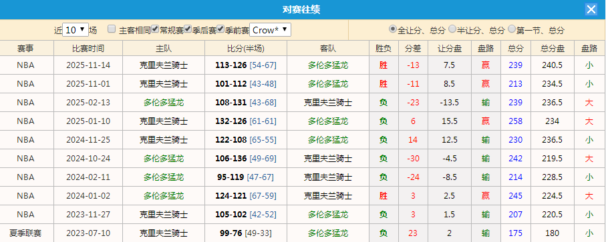The image size is (606, 242).
Task: Open away team 克里夫兰骑士 on 2024-10-24 row
Action: 328,159
